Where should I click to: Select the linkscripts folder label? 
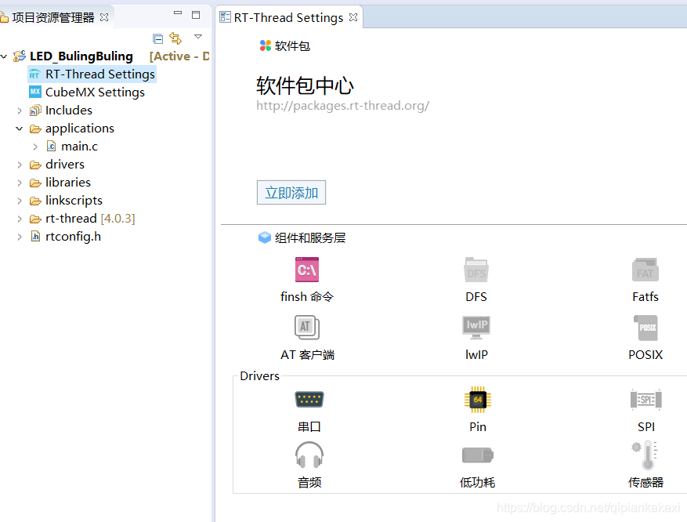(x=74, y=201)
